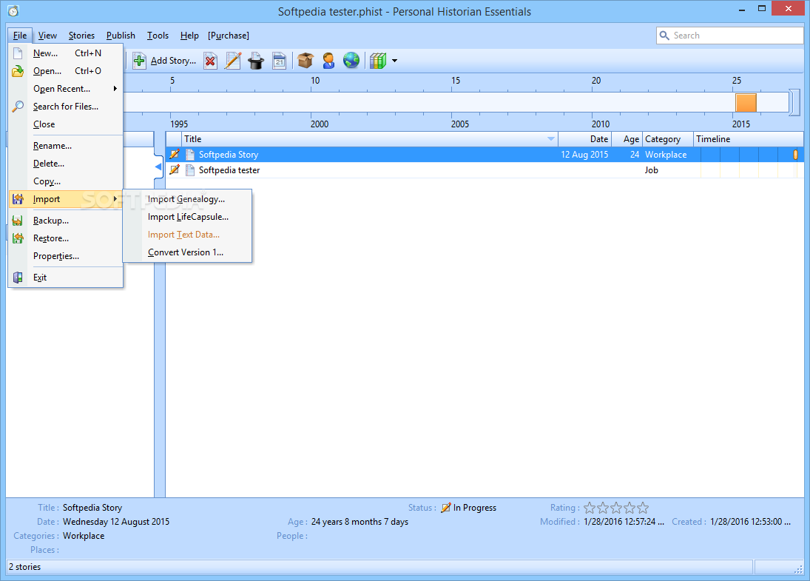Click the Import floppy icon in File menu
Viewport: 810px width, 581px height.
[x=18, y=199]
